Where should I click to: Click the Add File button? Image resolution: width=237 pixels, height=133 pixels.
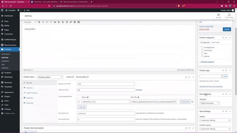tap(82, 107)
